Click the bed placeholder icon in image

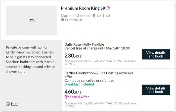coord(31,20)
